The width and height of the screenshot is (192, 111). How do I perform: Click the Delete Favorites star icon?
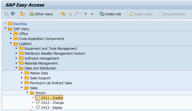(70, 14)
